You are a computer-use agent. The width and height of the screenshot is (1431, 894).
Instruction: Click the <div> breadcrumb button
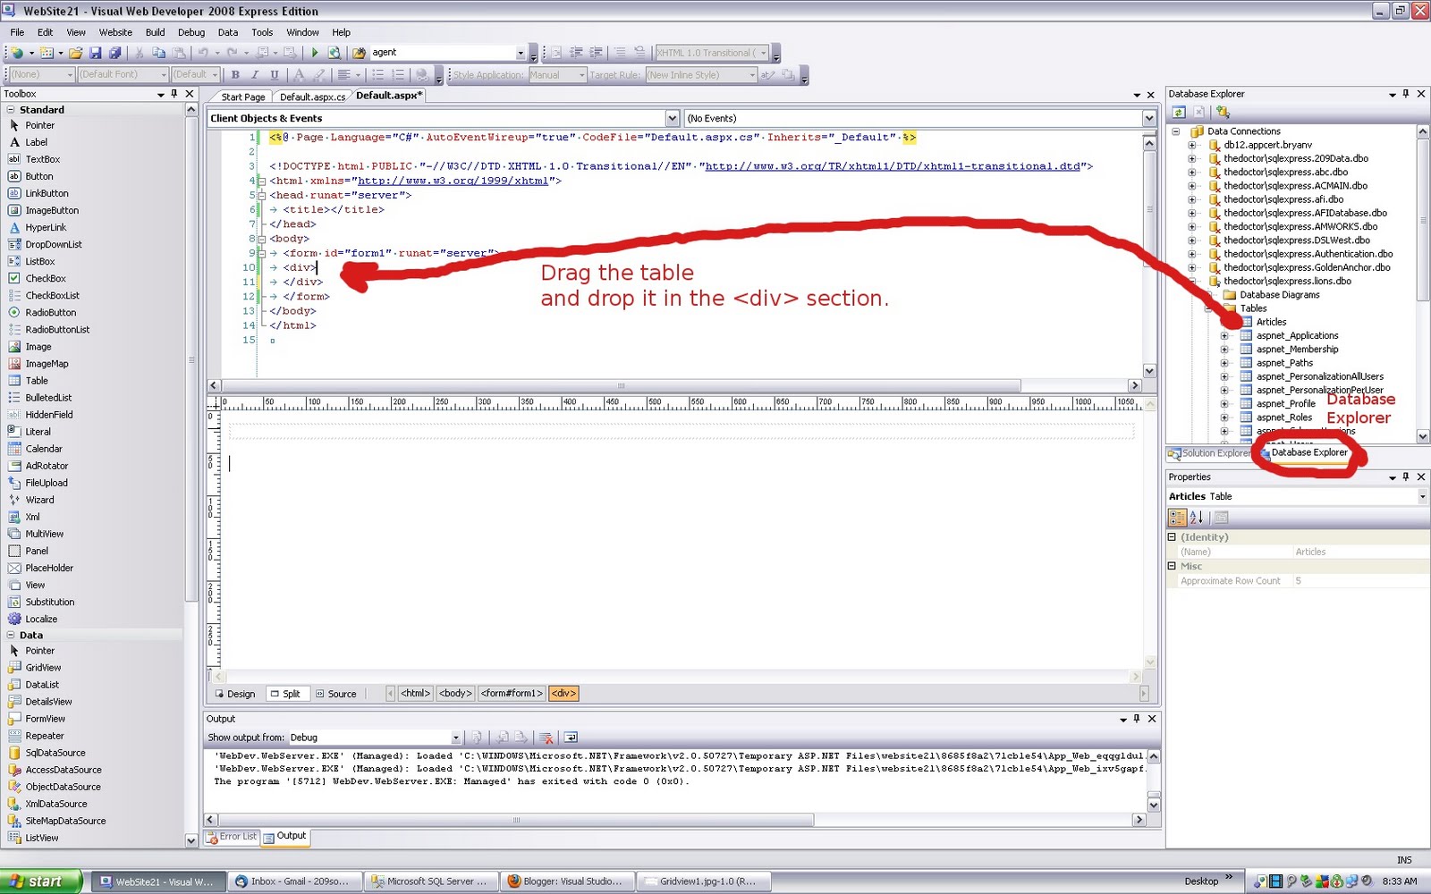click(x=563, y=693)
